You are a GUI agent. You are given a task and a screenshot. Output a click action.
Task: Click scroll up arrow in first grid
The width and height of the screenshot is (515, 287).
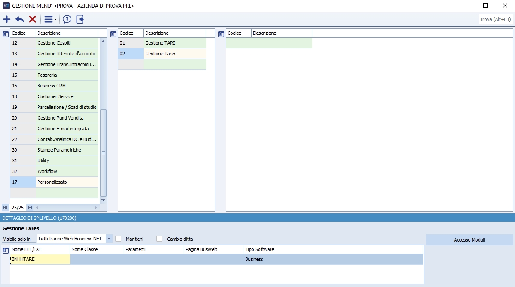click(x=103, y=42)
